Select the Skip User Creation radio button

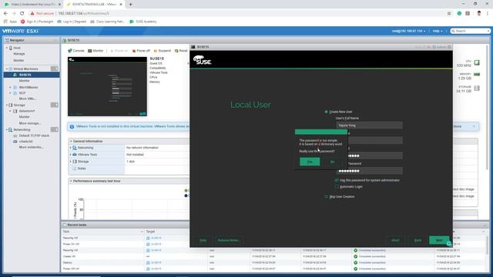pos(326,197)
